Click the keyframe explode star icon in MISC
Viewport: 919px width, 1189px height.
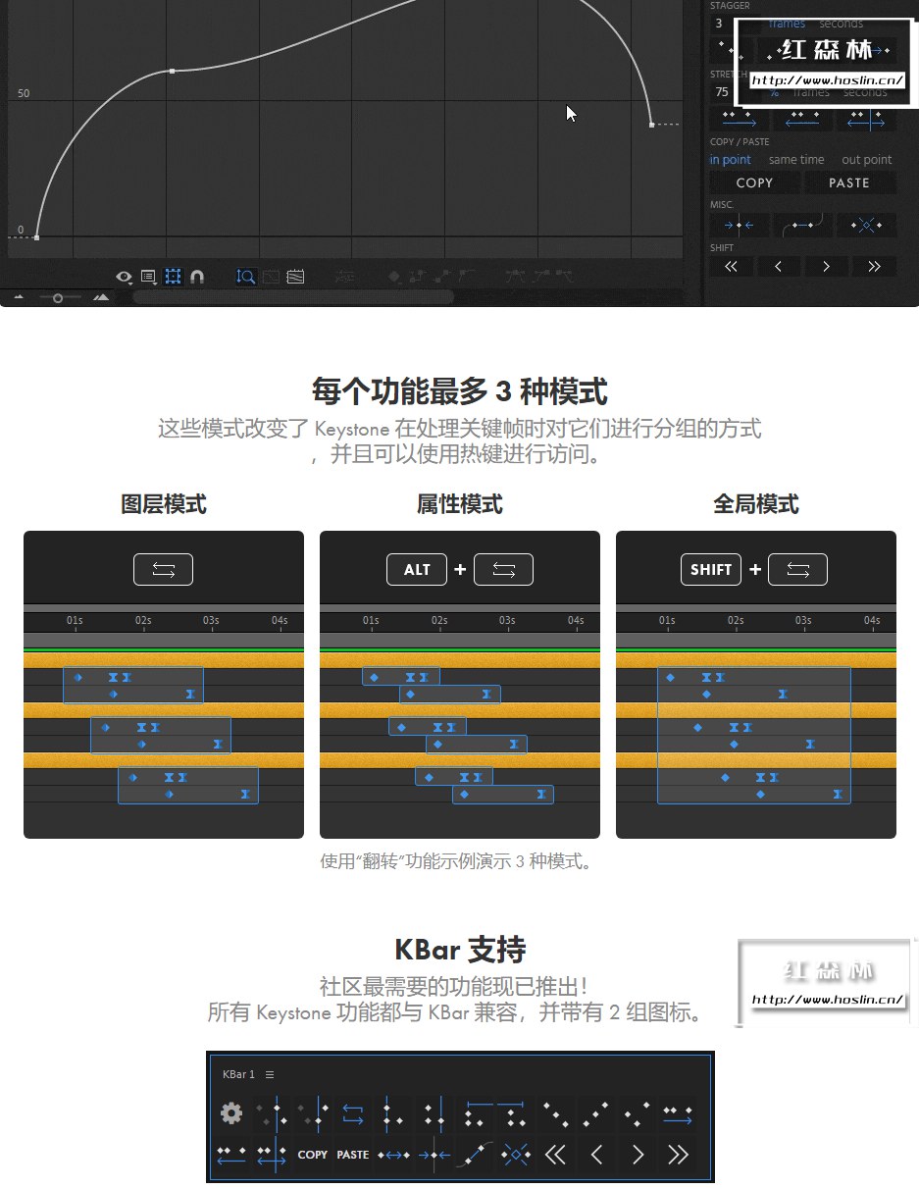coord(867,224)
